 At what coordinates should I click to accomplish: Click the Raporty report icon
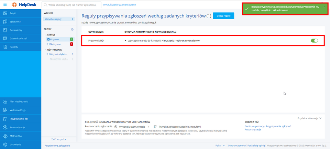pos(5,47)
